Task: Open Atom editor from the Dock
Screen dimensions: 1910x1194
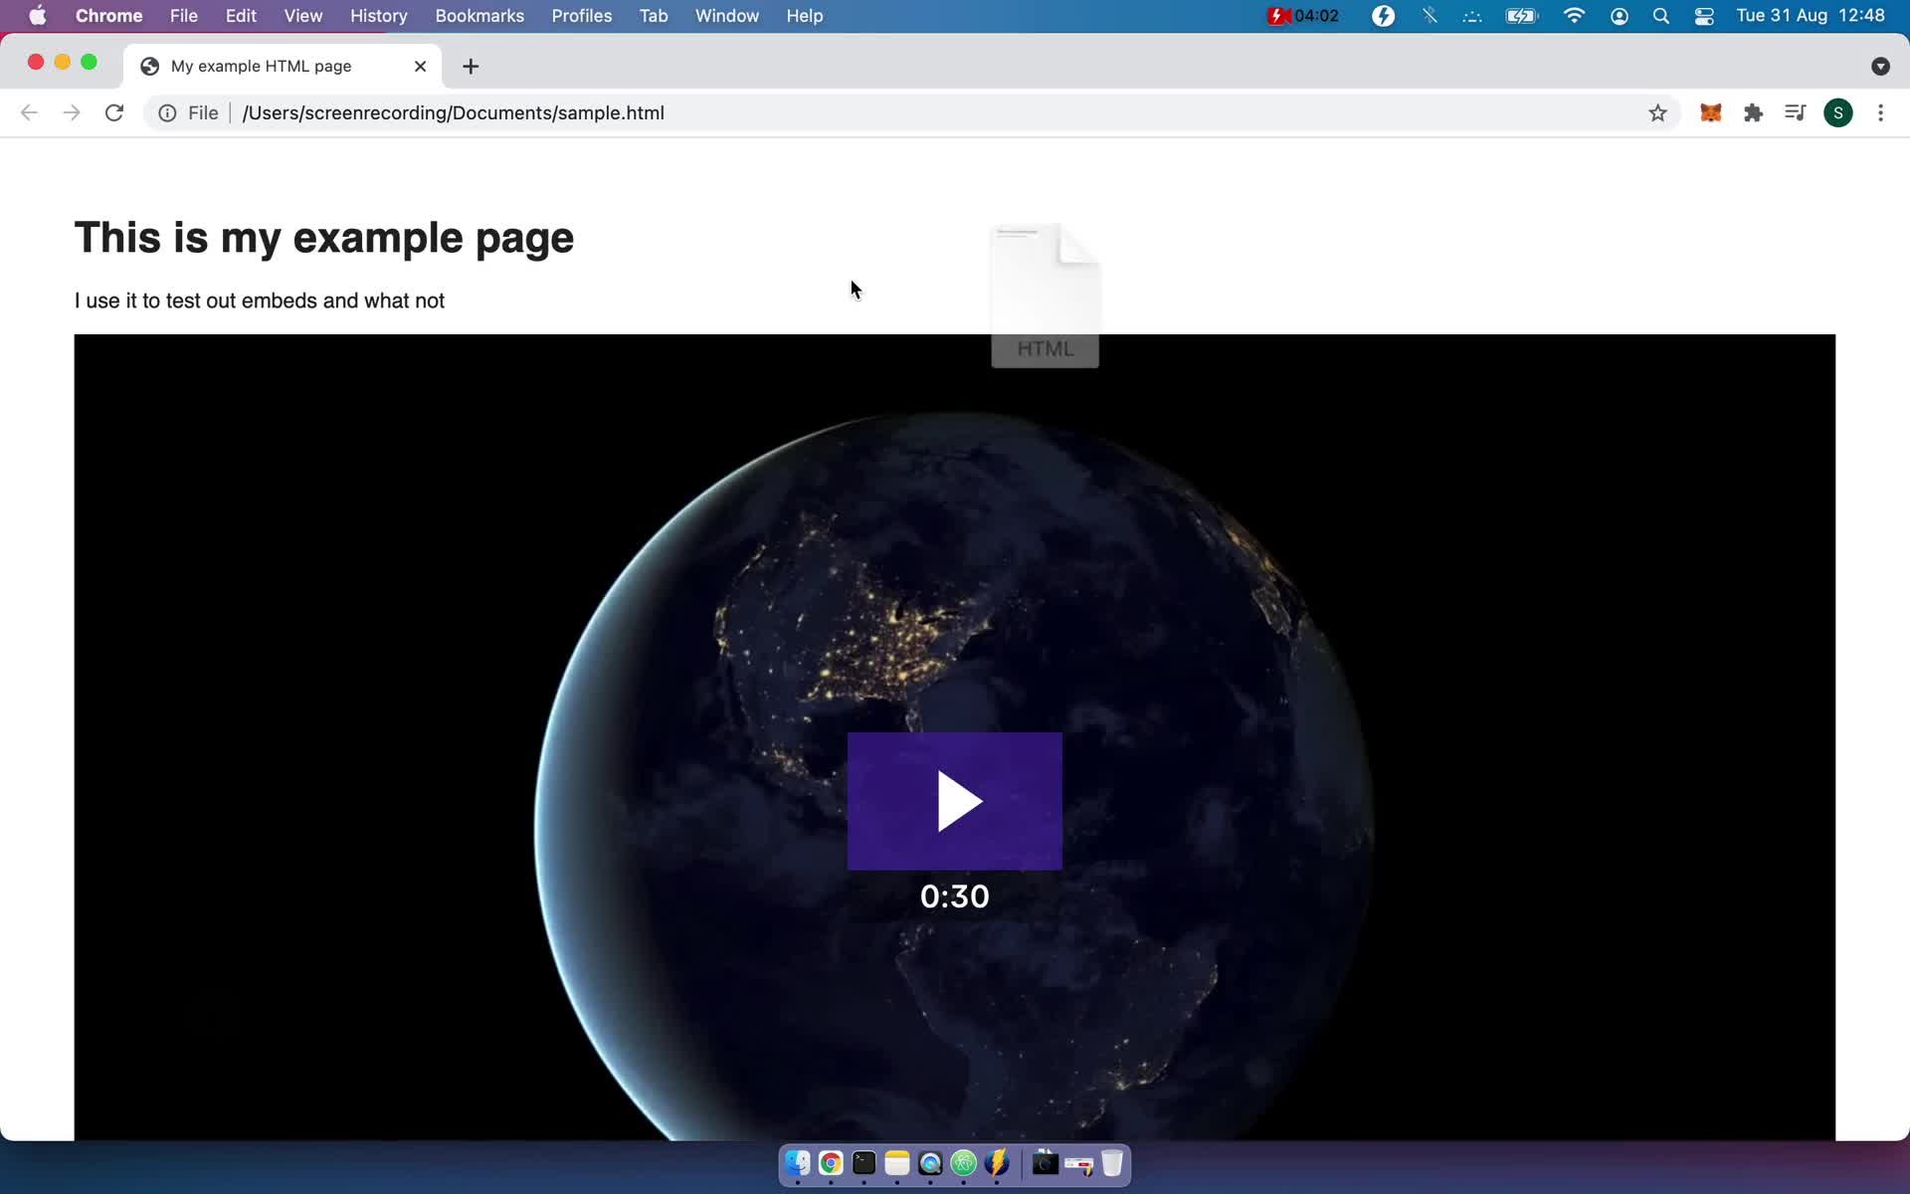Action: [x=964, y=1163]
